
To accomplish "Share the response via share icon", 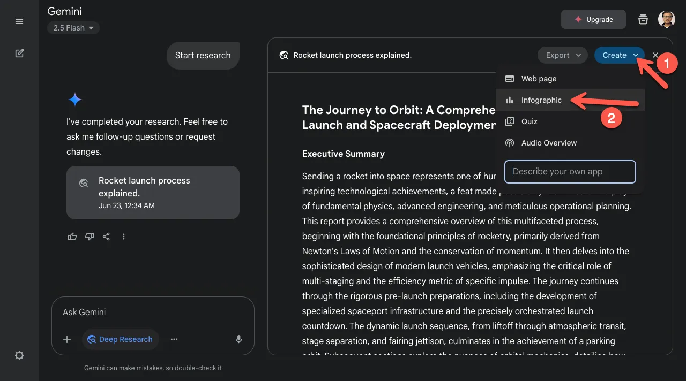I will pyautogui.click(x=107, y=237).
